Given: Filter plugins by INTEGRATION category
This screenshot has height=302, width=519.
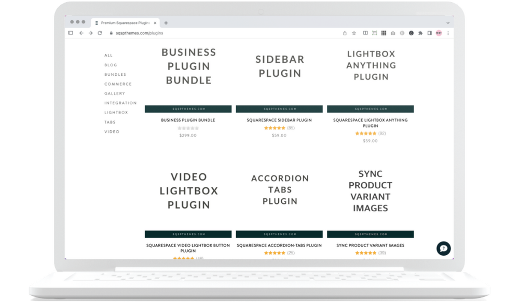Looking at the screenshot, I should (120, 103).
